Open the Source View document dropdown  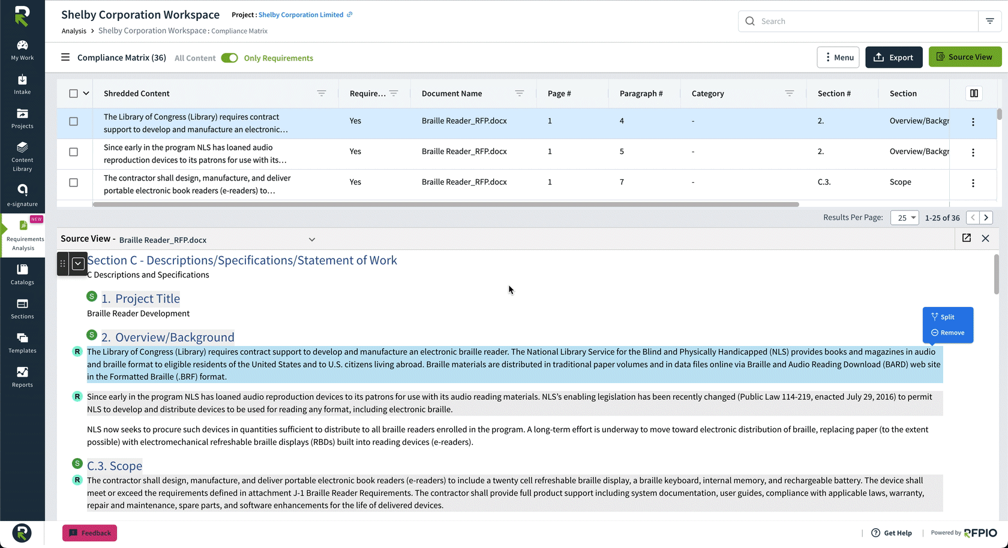[x=312, y=240]
